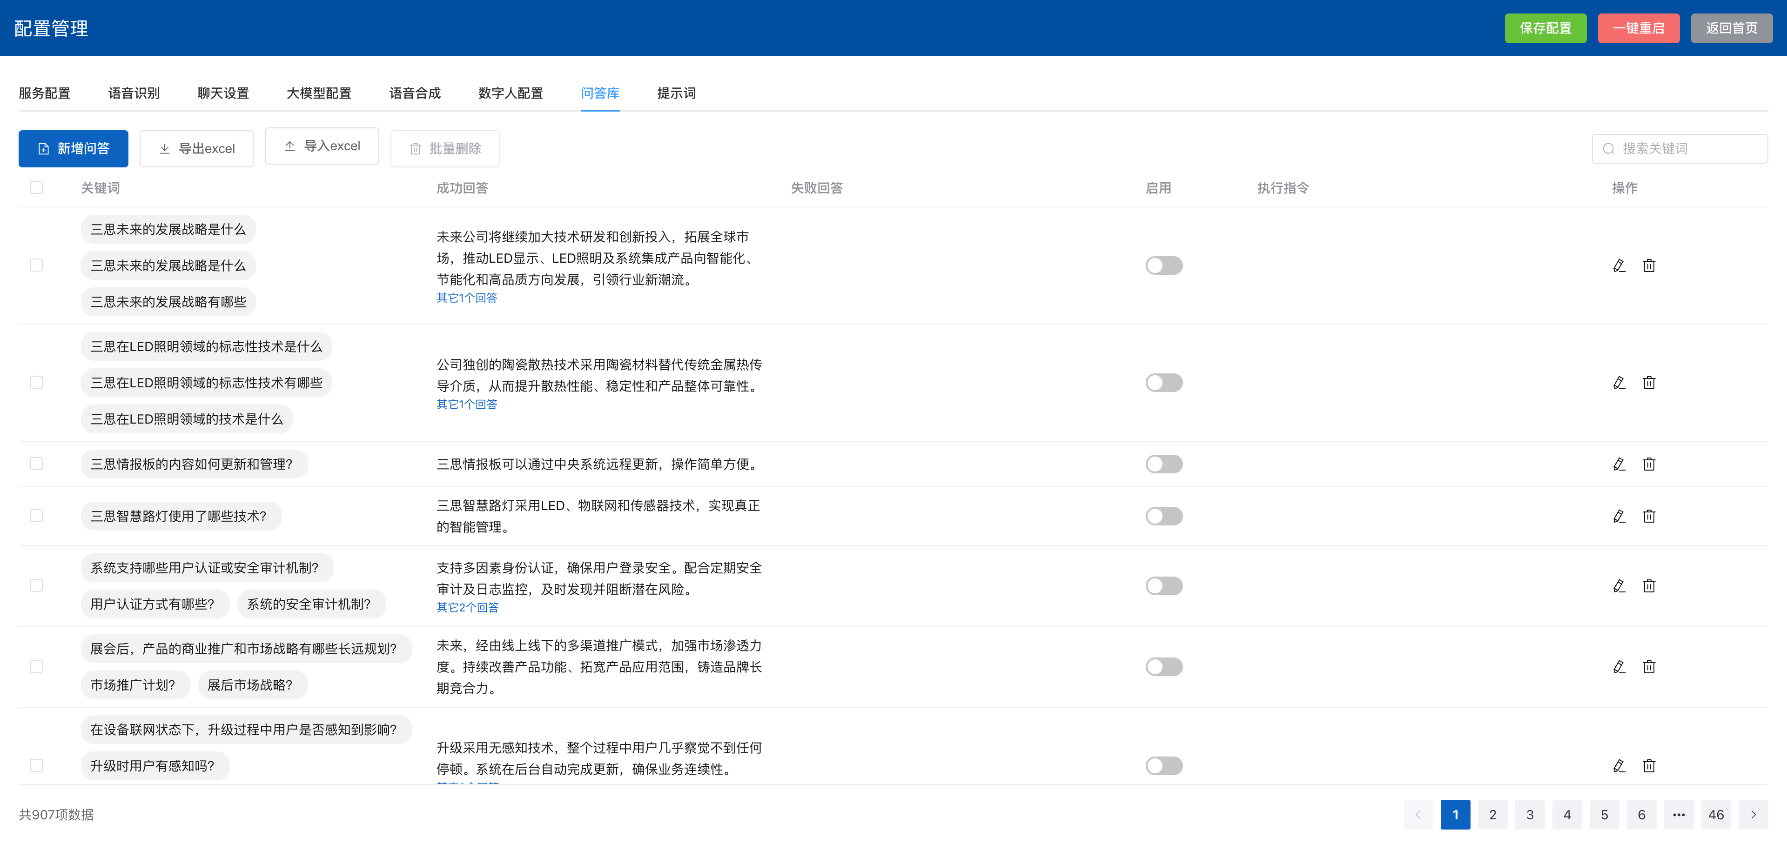Viewport: 1787px width, 863px height.
Task: Enable the 三思情报板 question toggle
Action: tap(1163, 464)
